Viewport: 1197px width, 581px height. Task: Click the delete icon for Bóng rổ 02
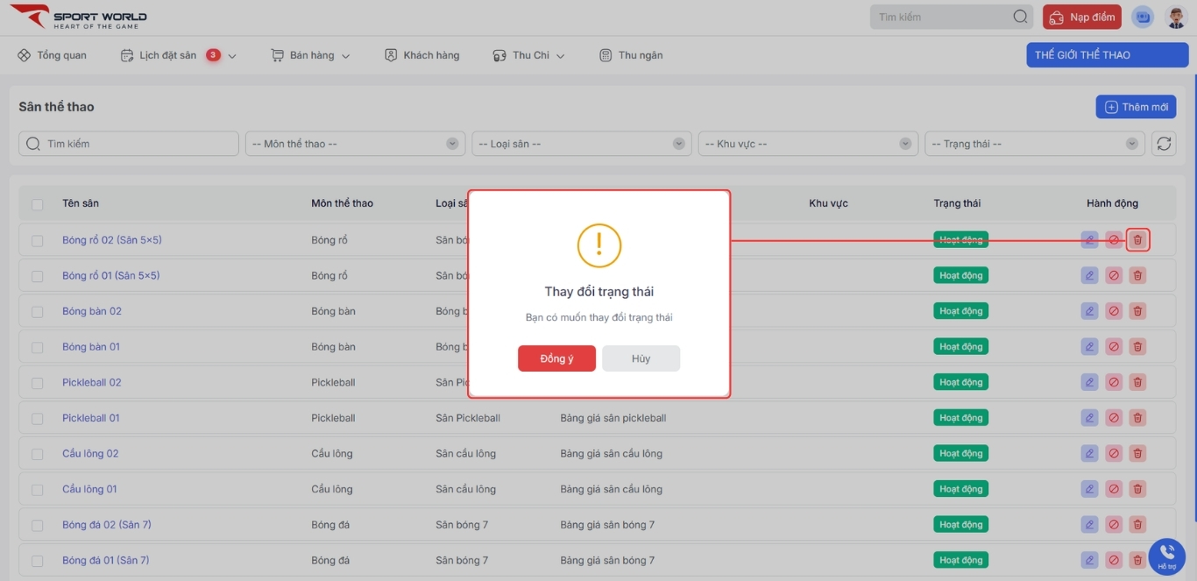coord(1137,240)
